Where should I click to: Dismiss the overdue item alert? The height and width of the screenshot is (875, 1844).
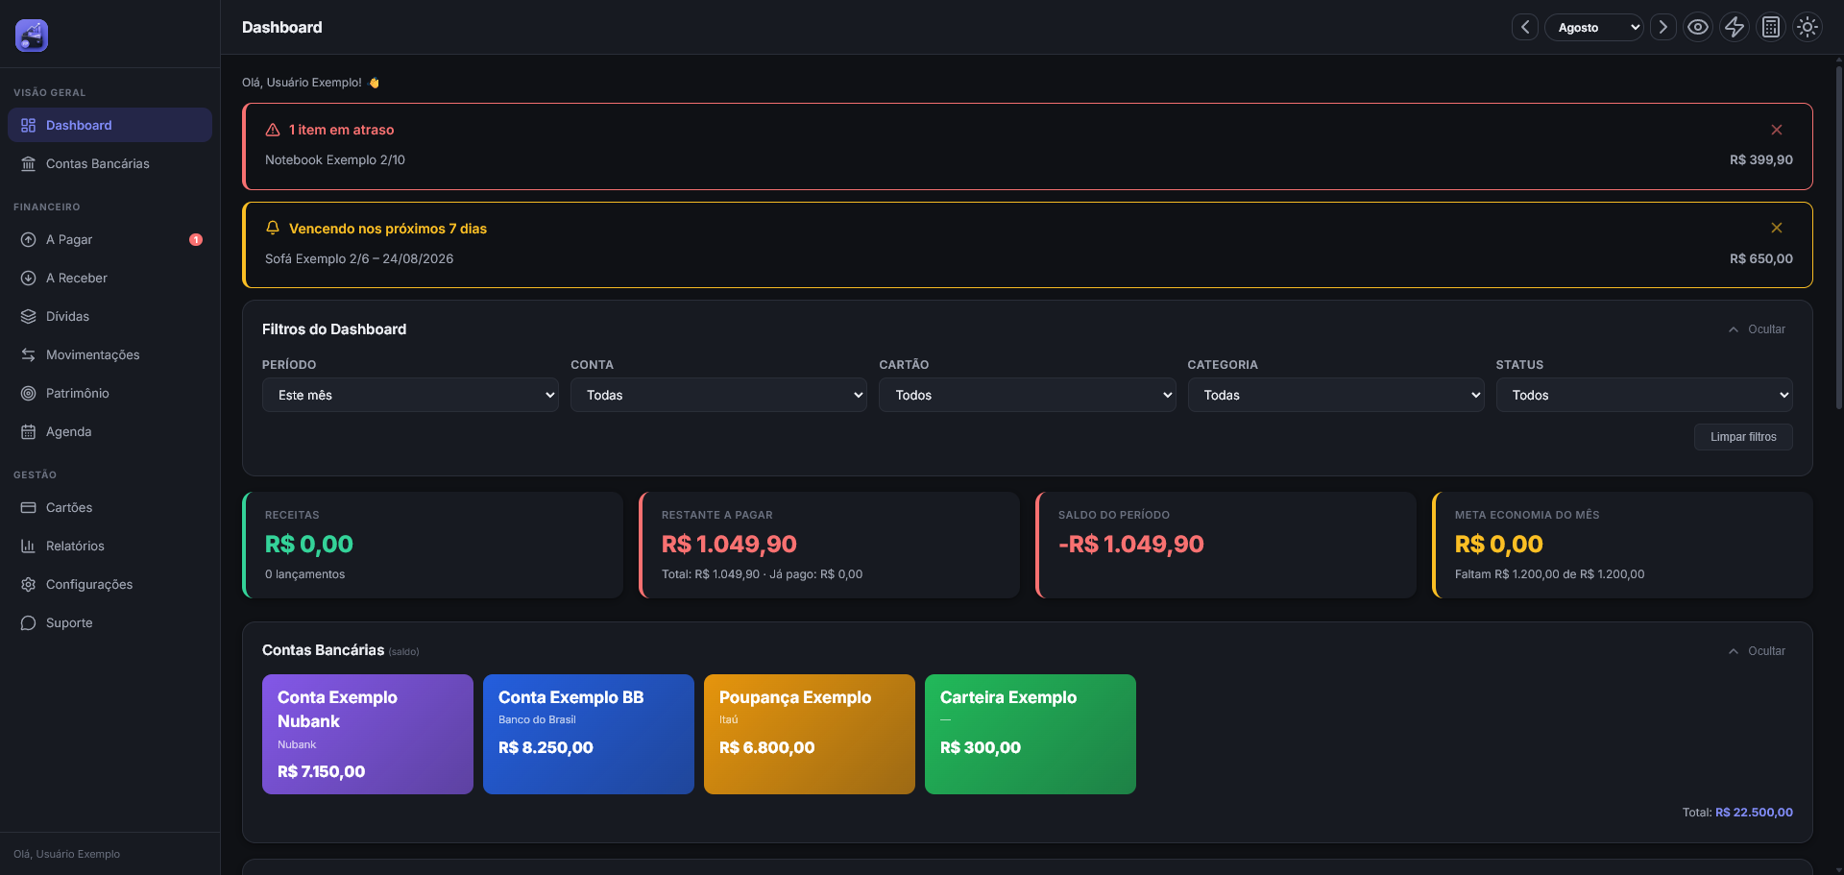coord(1777,130)
